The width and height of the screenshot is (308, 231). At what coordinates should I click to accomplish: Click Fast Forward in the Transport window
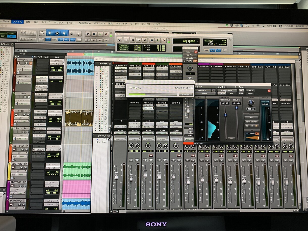pyautogui.click(x=139, y=40)
